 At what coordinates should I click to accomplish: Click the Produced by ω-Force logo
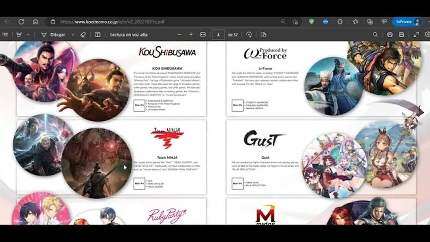[x=265, y=53]
